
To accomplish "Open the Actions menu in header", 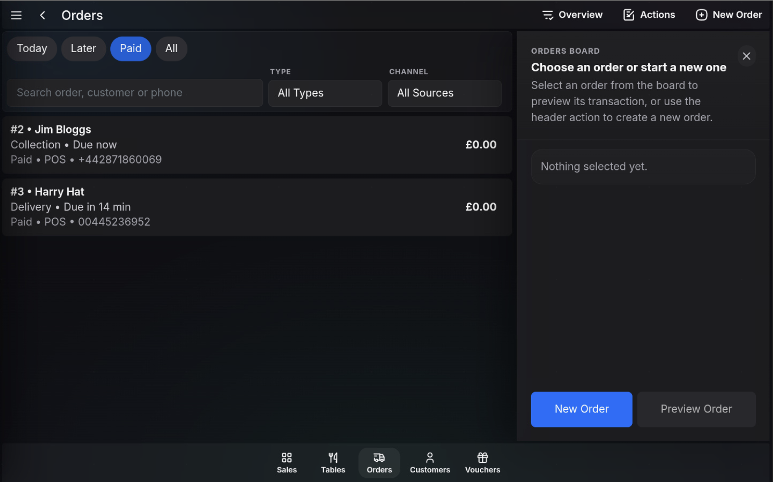I will click(649, 15).
